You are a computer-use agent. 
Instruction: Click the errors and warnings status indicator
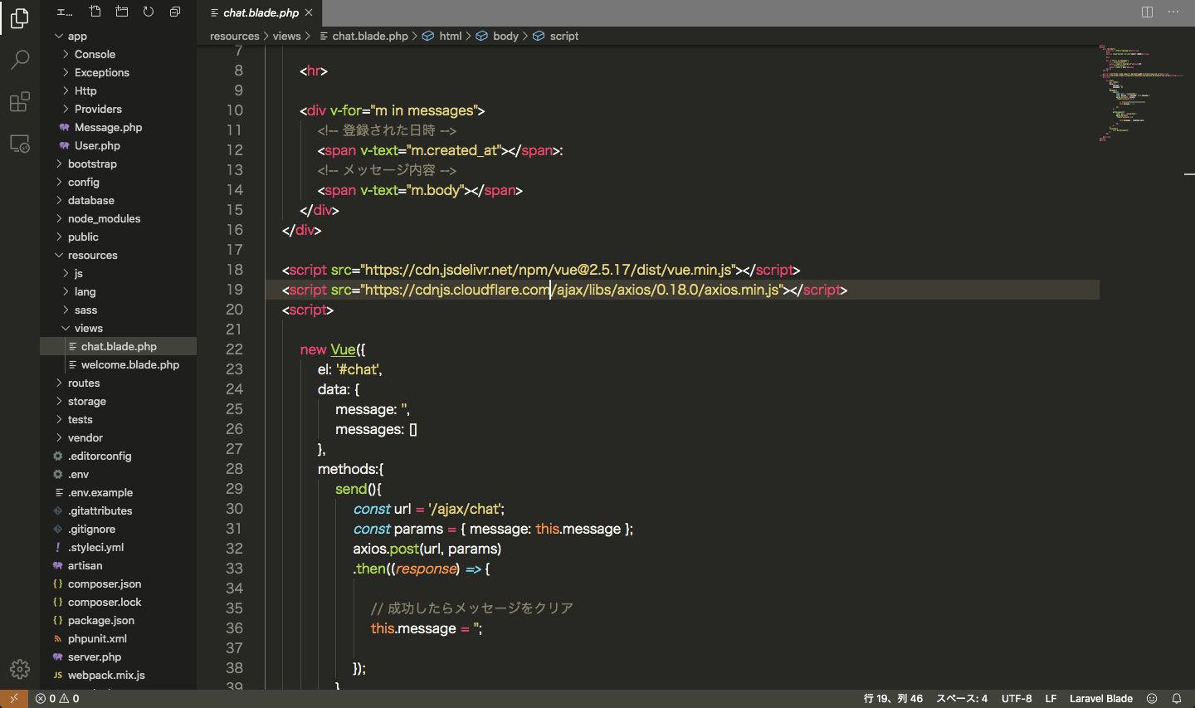(x=57, y=699)
